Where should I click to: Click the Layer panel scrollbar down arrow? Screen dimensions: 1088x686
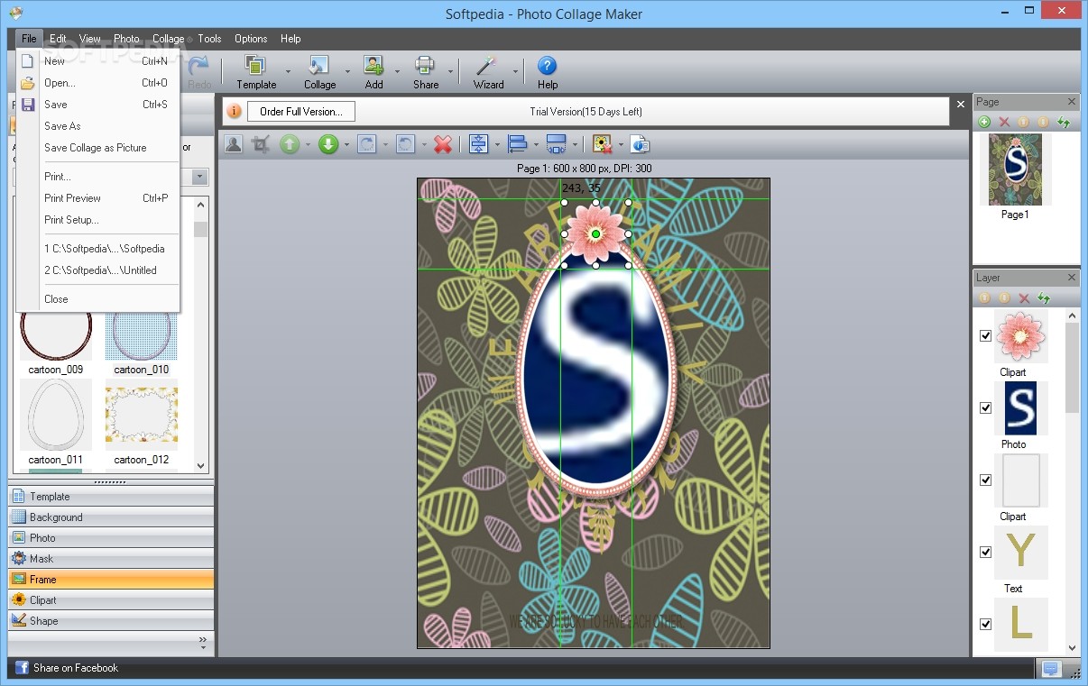(x=1072, y=647)
